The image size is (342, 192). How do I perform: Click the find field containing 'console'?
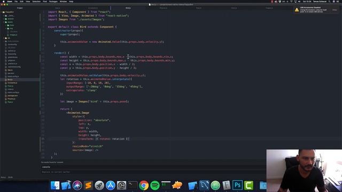coord(153,167)
